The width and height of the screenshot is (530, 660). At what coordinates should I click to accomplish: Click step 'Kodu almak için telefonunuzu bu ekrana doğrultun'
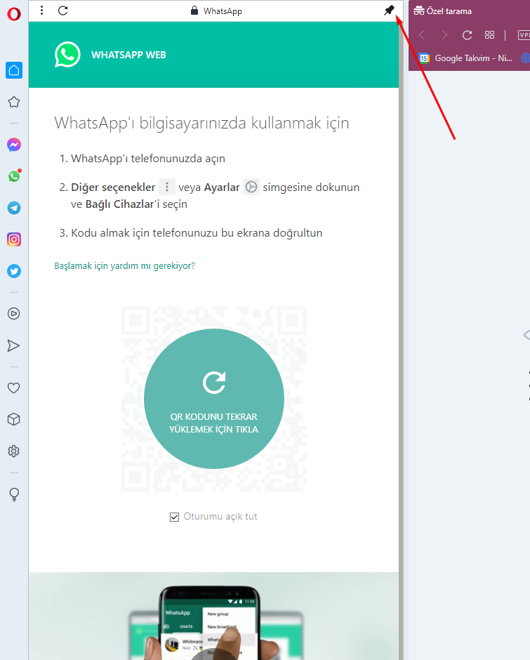(197, 233)
